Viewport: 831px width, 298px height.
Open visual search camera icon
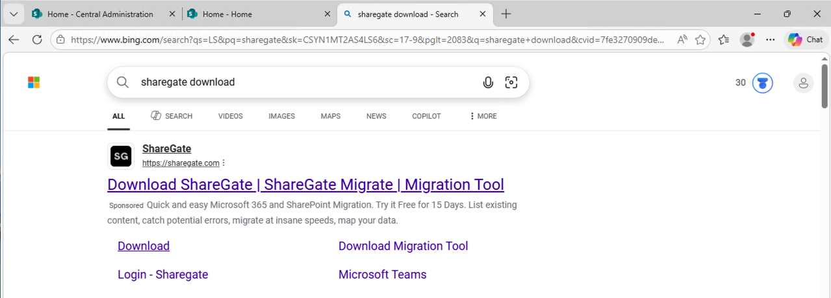coord(511,82)
